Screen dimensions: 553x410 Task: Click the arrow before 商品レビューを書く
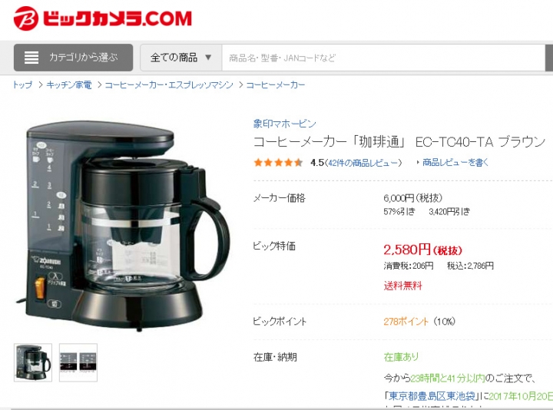click(x=418, y=163)
